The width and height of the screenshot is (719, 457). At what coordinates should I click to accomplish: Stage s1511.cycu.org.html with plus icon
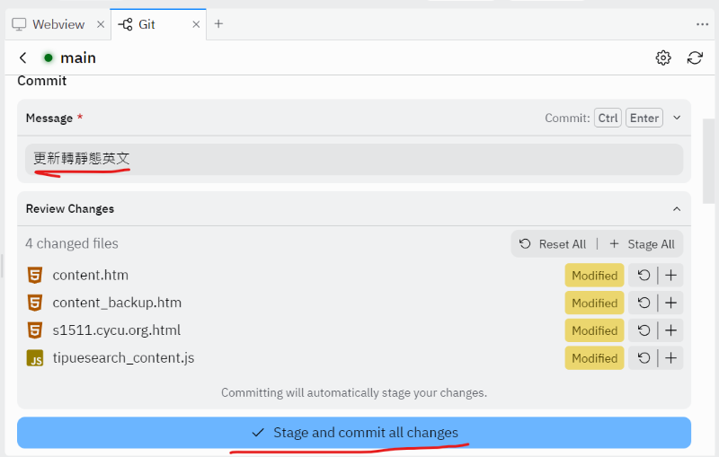(x=670, y=330)
